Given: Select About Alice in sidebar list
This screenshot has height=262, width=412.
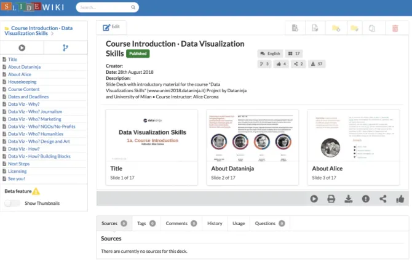Looking at the screenshot, I should (20, 74).
